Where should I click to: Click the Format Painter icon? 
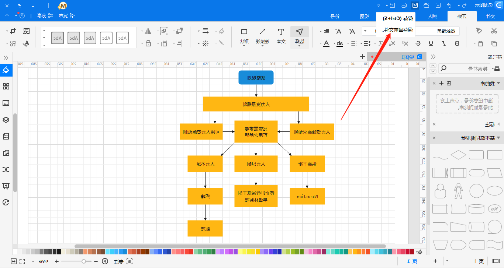point(479,31)
